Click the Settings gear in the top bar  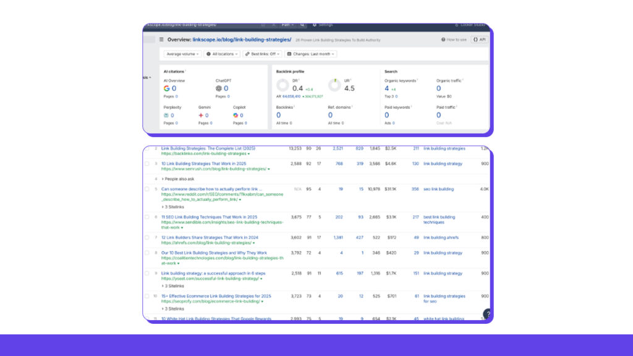[314, 25]
